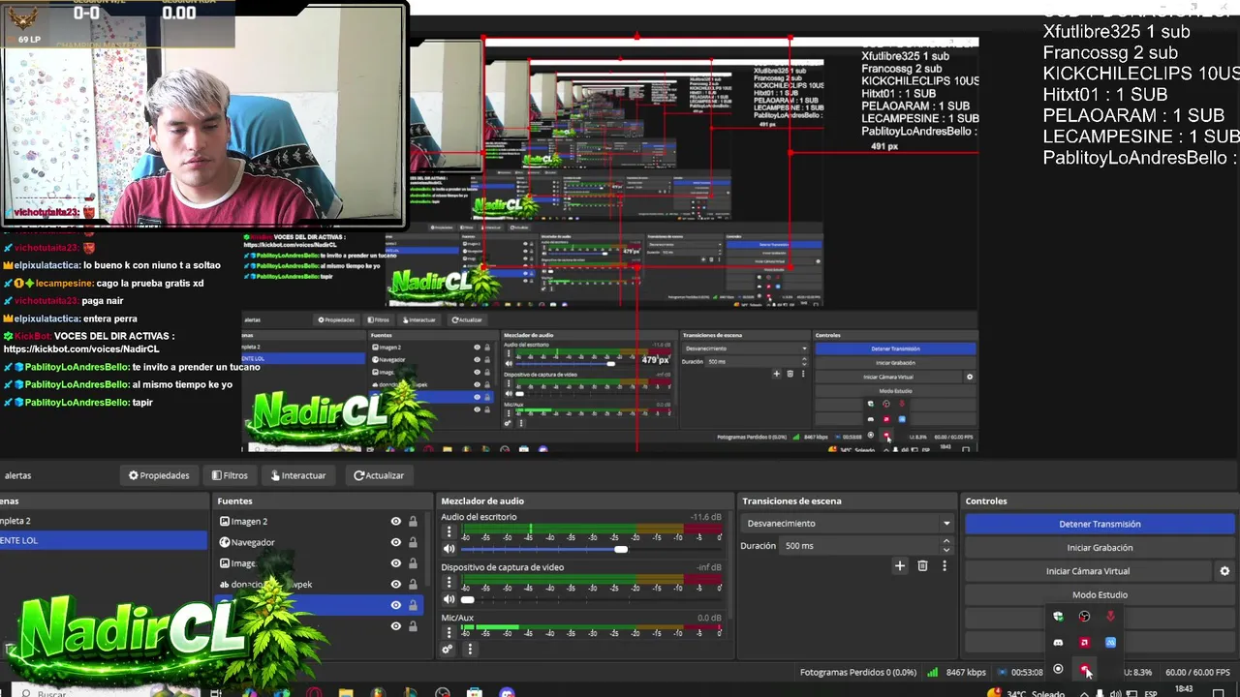Unlock the Imagen 2 source

[413, 522]
